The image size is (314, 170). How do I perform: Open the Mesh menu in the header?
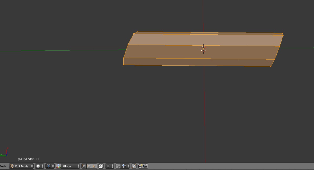tap(3, 166)
